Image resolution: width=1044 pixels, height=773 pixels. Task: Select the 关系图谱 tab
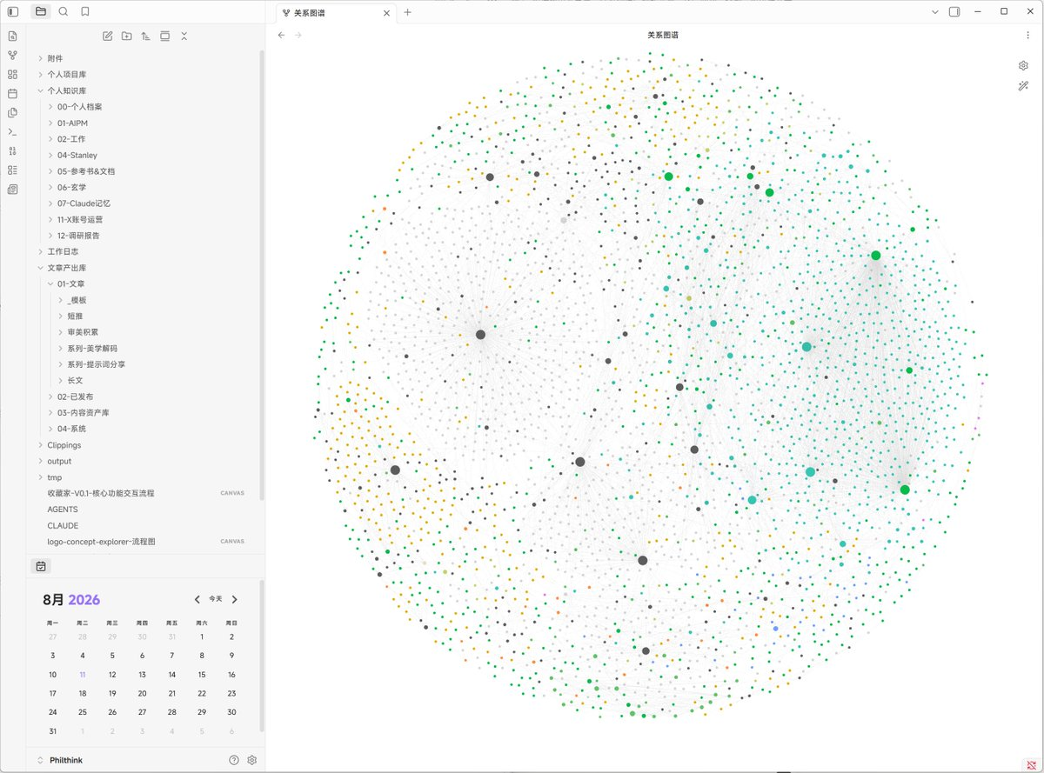pyautogui.click(x=334, y=12)
